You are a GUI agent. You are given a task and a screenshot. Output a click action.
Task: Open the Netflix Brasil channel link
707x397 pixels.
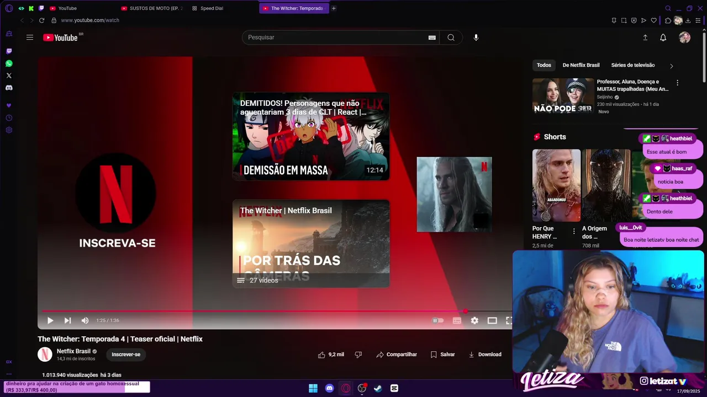point(73,351)
